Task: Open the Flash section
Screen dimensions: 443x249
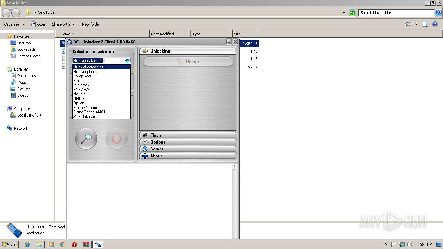Action: pos(188,135)
